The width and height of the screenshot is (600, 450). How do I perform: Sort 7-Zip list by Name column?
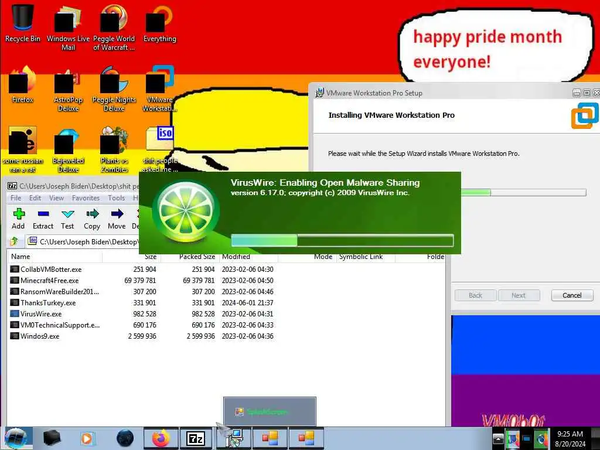[x=54, y=257]
